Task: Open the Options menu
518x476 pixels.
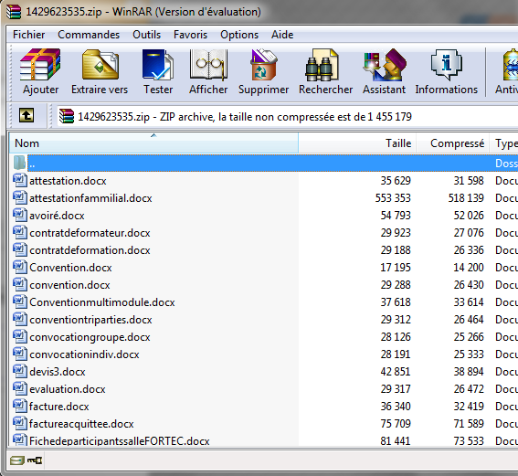Action: pos(239,35)
